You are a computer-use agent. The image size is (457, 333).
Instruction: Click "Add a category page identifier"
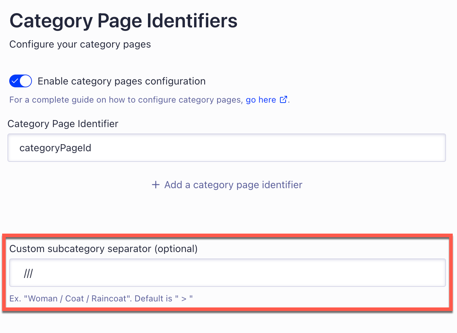coord(233,185)
